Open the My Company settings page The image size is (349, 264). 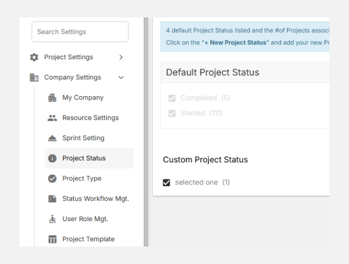(82, 98)
